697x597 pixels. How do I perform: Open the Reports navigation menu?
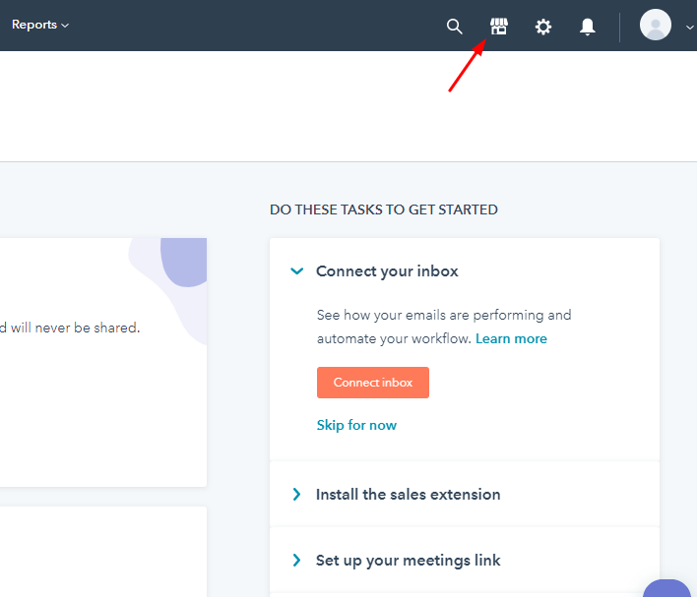40,25
